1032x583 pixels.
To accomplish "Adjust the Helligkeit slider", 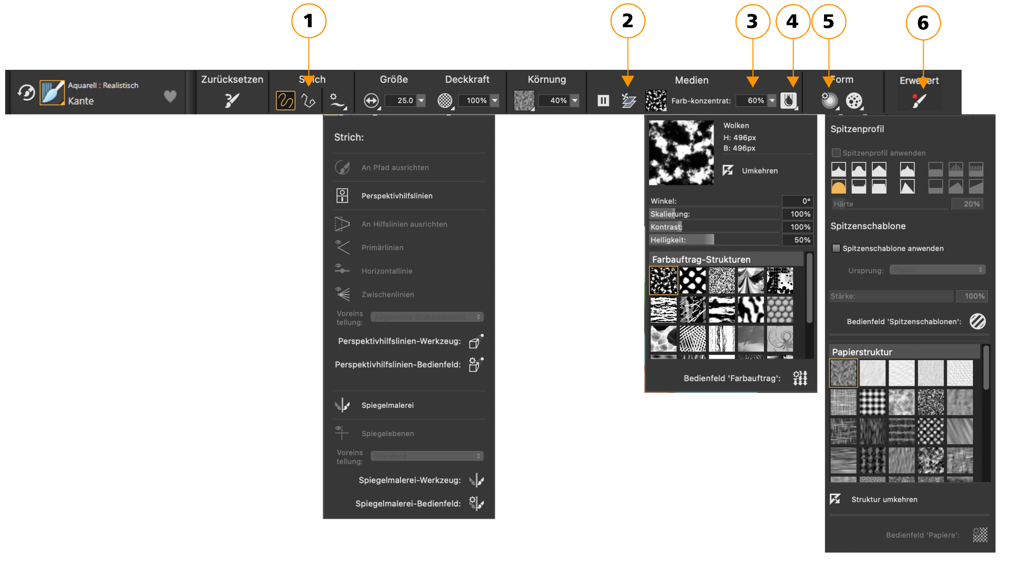I will point(714,240).
